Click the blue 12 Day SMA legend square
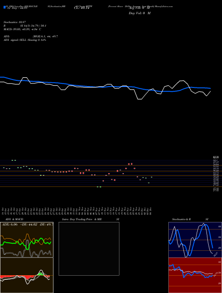Viewport: 222px width, 293px height. point(4,8)
